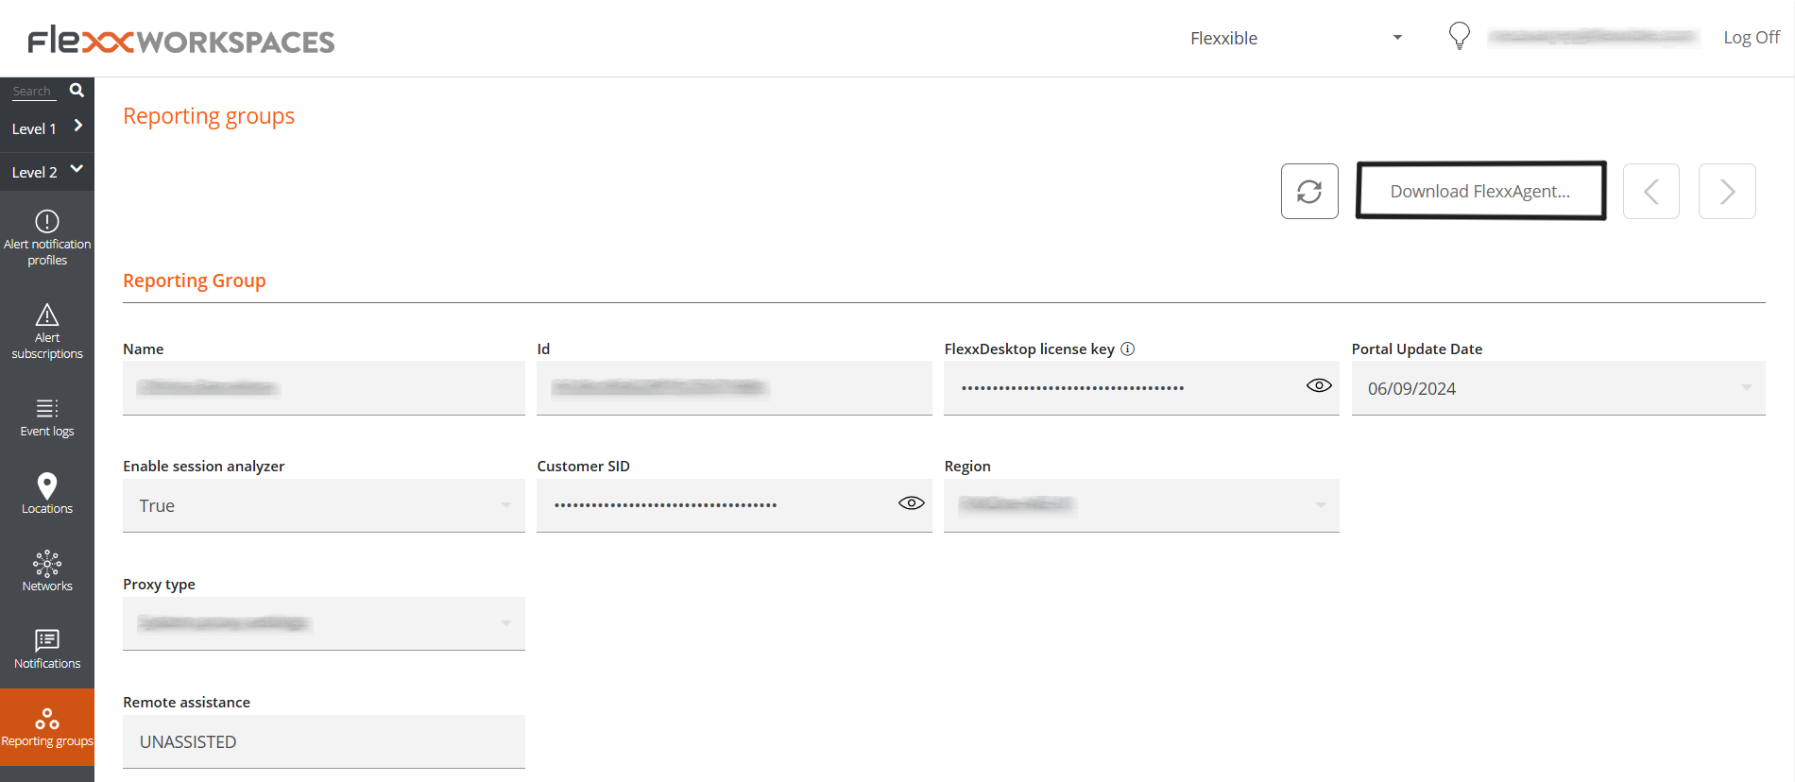Open Flexxible organization dropdown
Viewport: 1795px width, 782px height.
tap(1296, 38)
